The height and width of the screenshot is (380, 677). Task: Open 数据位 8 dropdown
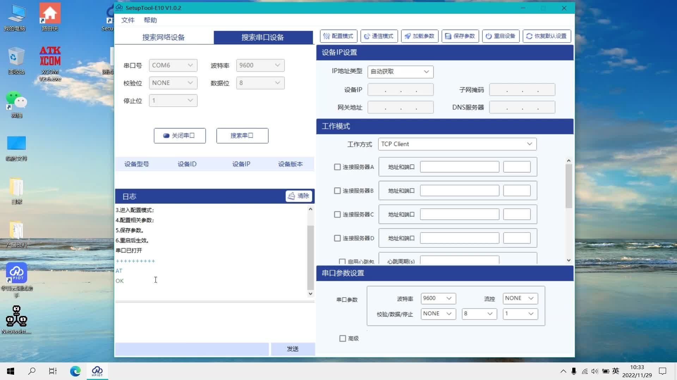tap(260, 83)
